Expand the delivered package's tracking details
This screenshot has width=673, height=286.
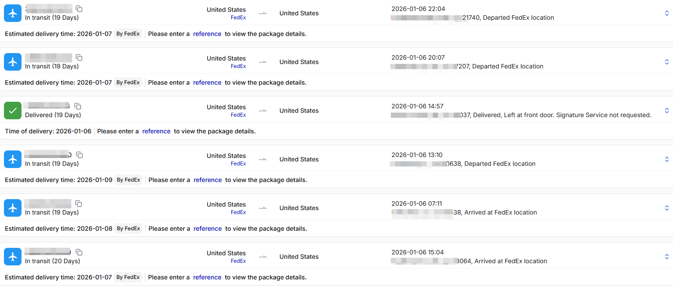coord(666,111)
